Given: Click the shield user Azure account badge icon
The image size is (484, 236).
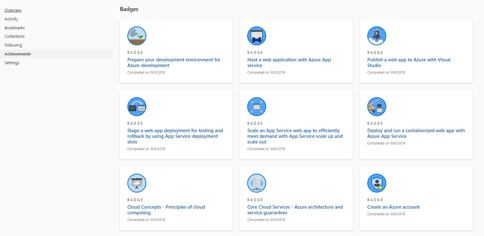Looking at the screenshot, I should coord(377,183).
